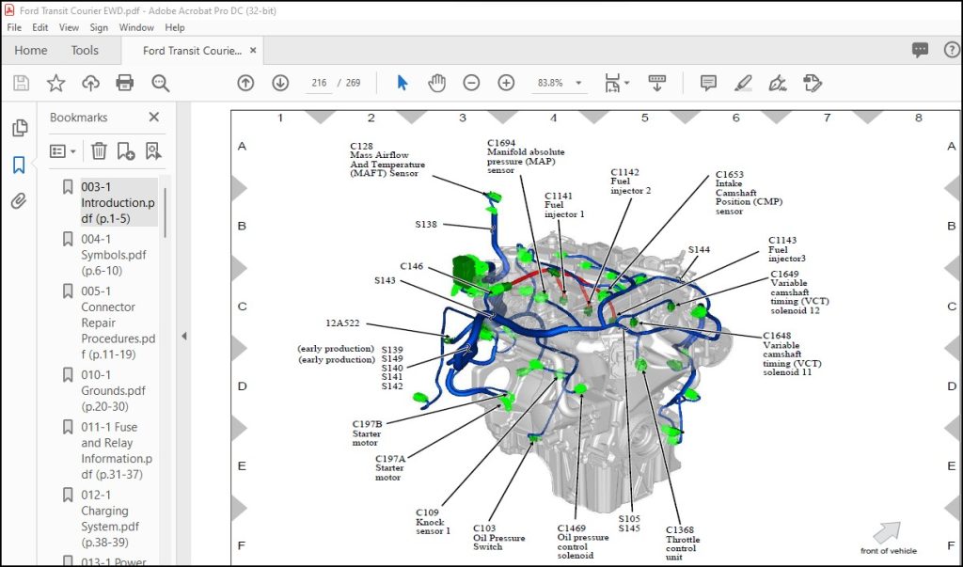The width and height of the screenshot is (963, 567).
Task: Enable scrolling mode icon
Action: [657, 83]
